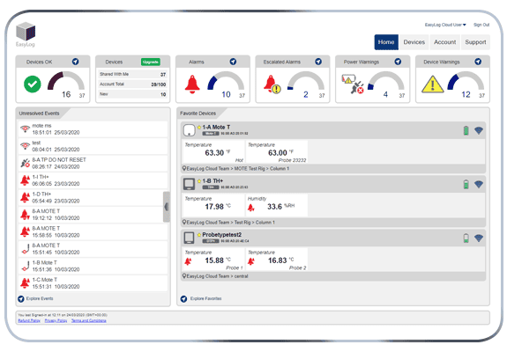Select the 8-A TP DO NOT RESET event
This screenshot has height=352, width=507.
(x=93, y=164)
